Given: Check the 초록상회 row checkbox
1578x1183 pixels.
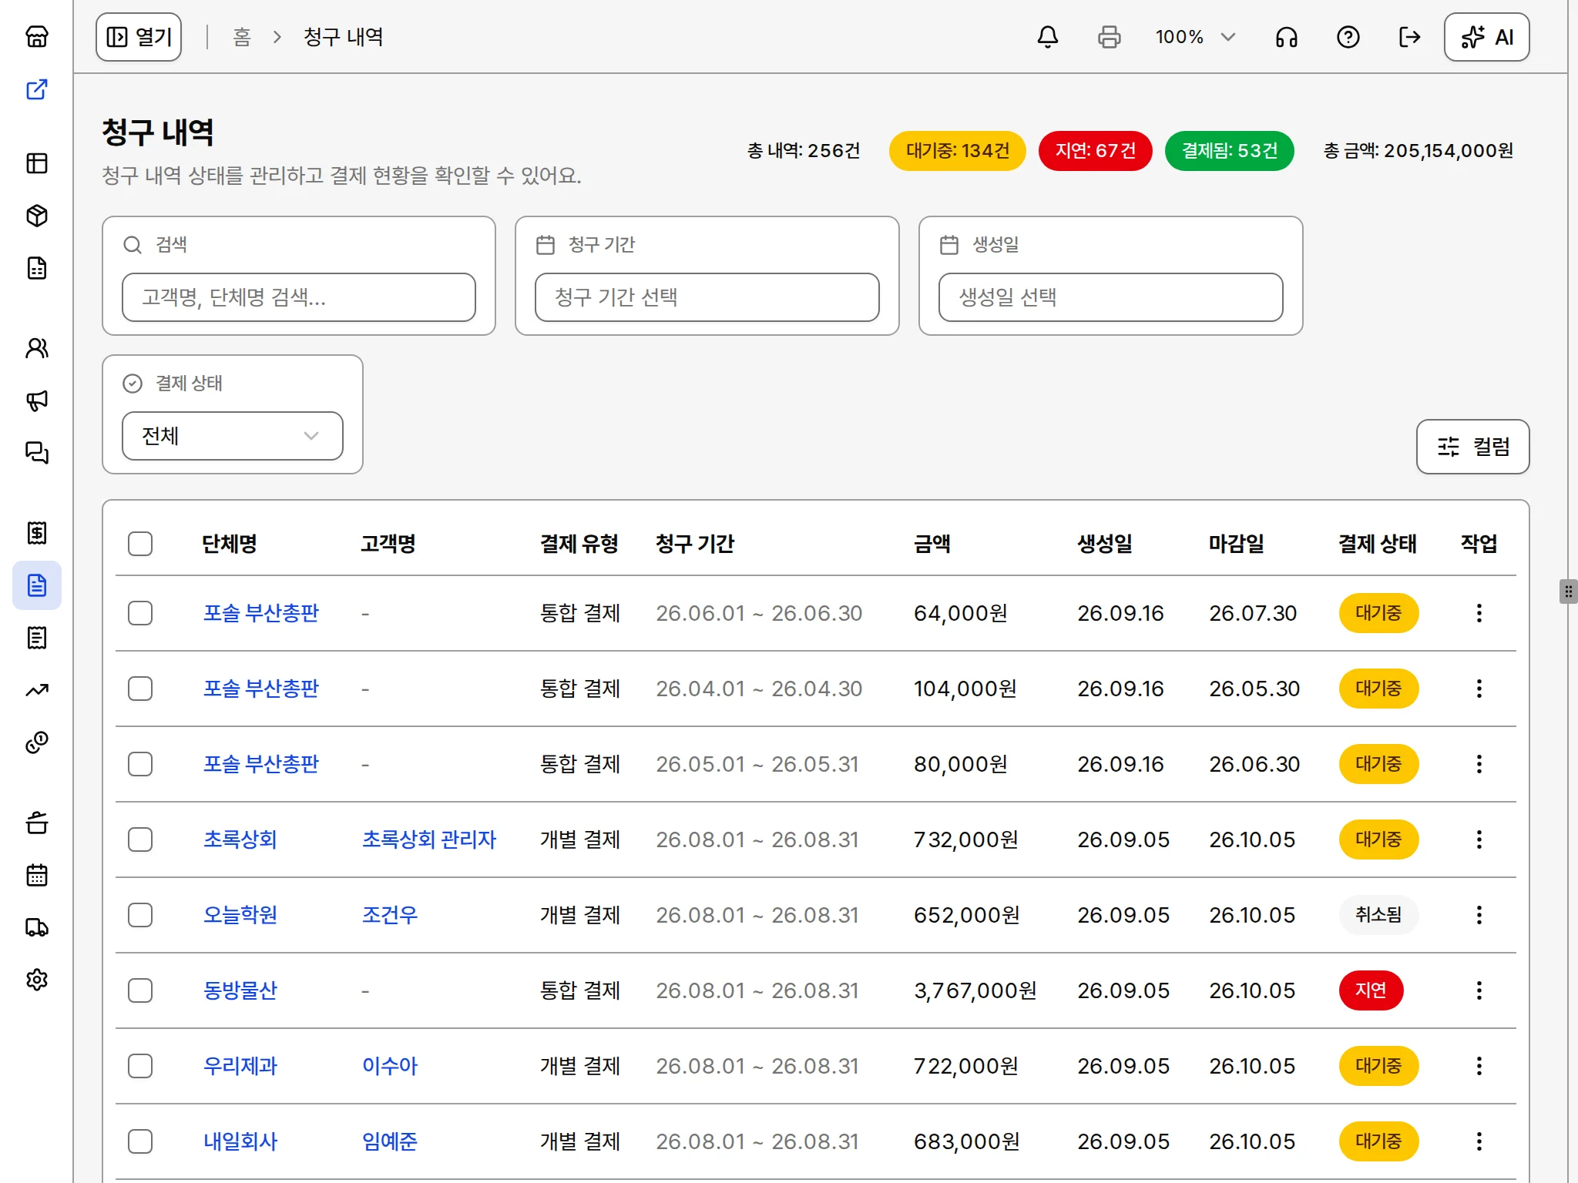Looking at the screenshot, I should click(x=140, y=839).
